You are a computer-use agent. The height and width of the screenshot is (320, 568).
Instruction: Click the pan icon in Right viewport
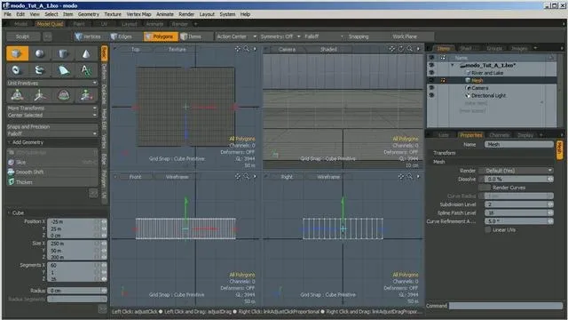pyautogui.click(x=401, y=176)
